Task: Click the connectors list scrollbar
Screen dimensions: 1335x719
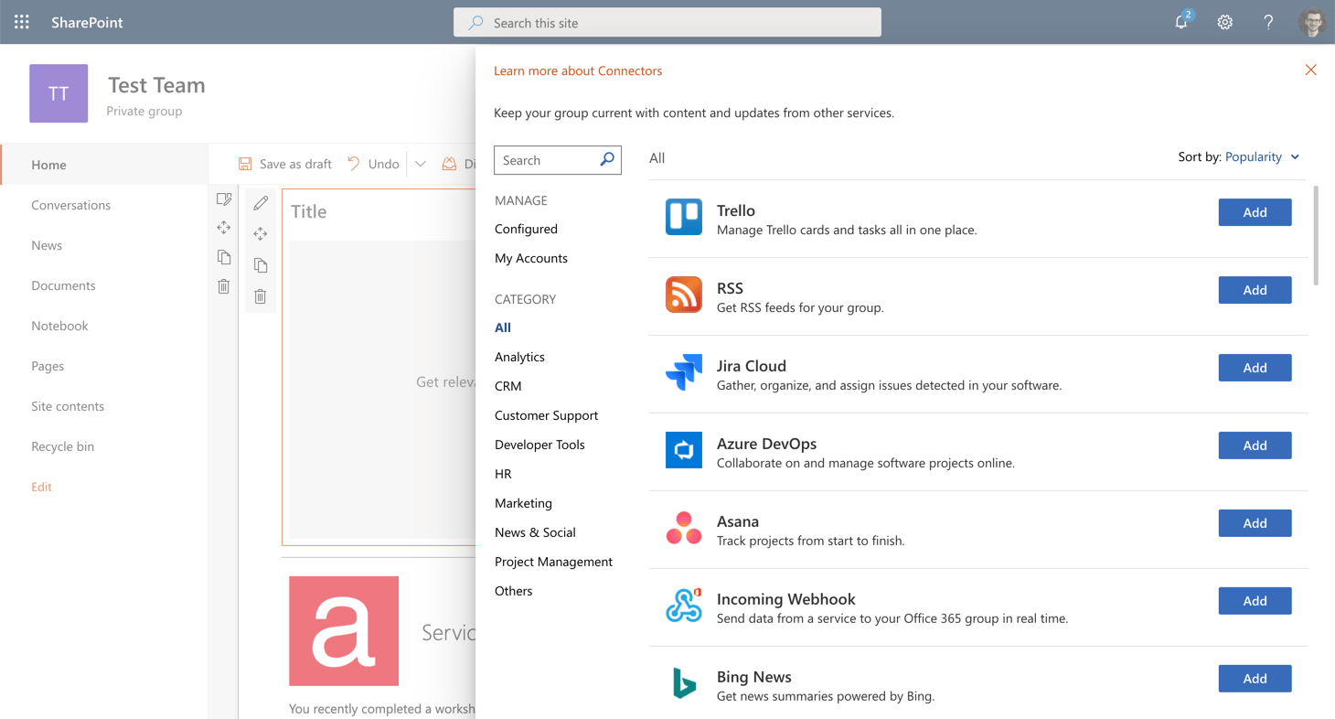Action: click(x=1316, y=236)
